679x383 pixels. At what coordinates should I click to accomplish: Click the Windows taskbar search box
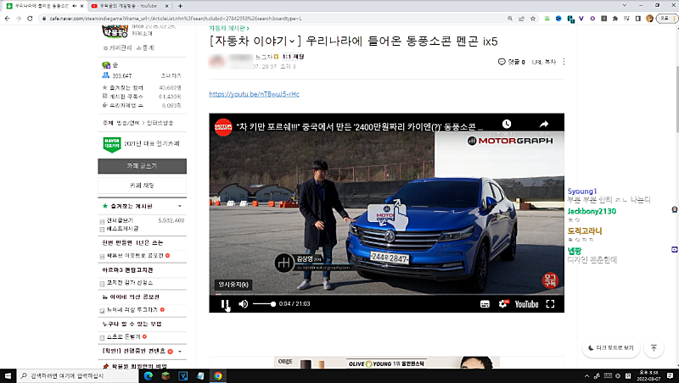(78, 375)
